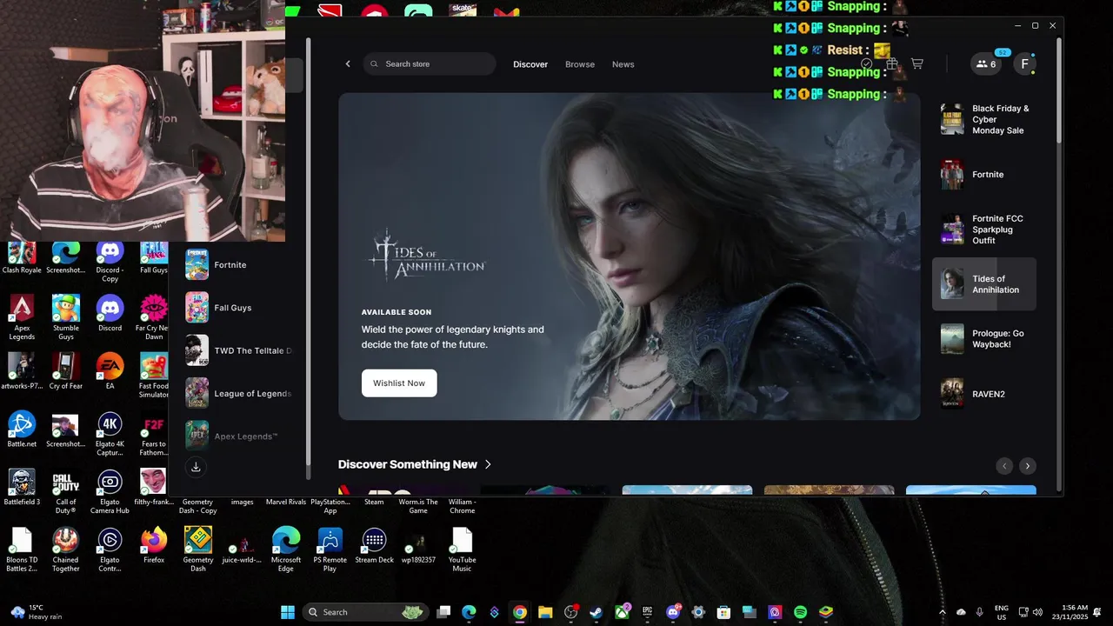Select the RAVEN2 carousel item
Viewport: 1113px width, 626px height.
pos(984,394)
